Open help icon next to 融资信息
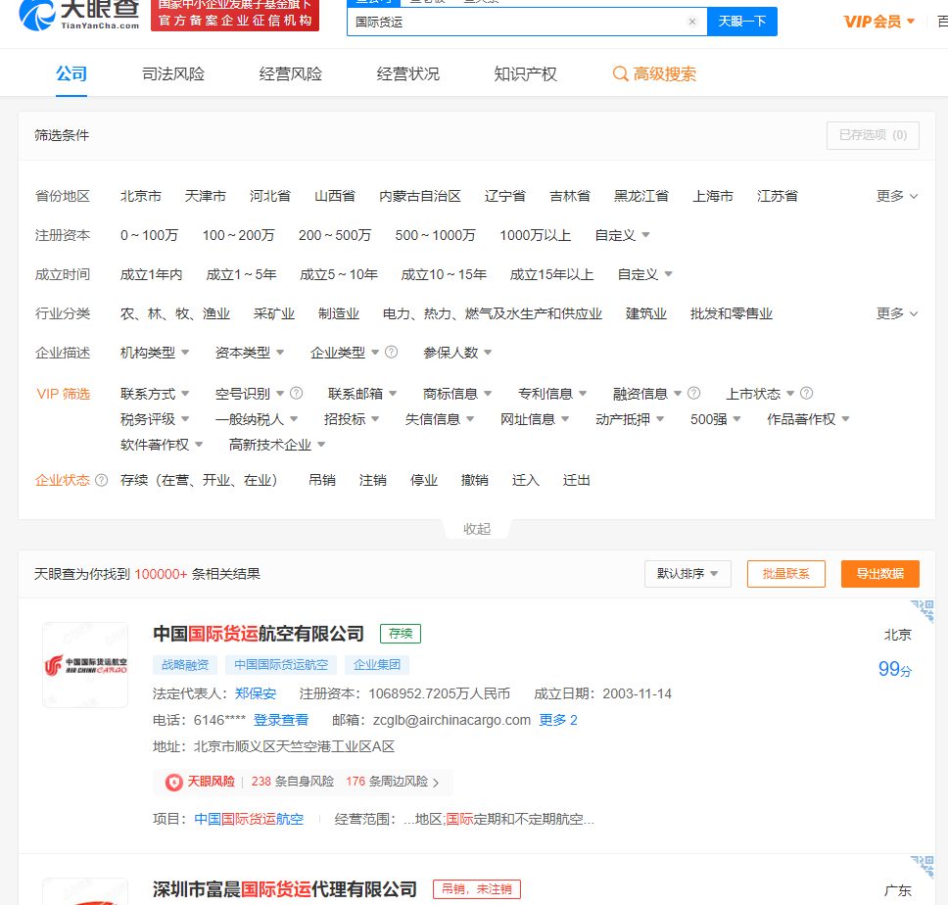Screen dimensions: 948x905 tap(694, 394)
